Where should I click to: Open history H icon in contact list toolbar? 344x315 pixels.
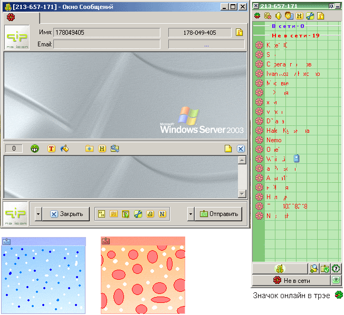coord(299,16)
